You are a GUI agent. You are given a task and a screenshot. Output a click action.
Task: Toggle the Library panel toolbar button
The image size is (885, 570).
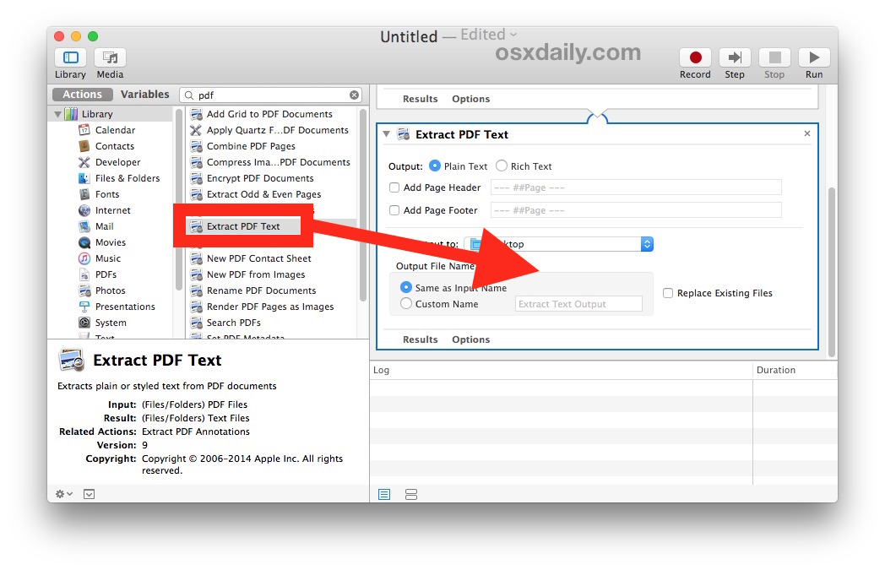[71, 57]
